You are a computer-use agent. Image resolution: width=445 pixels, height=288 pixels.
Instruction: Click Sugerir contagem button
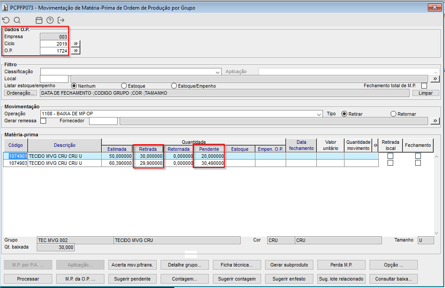click(237, 279)
